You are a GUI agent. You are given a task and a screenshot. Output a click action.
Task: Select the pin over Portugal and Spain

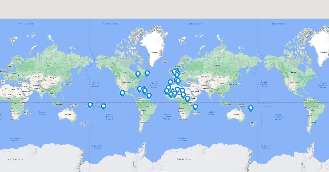coord(170,82)
